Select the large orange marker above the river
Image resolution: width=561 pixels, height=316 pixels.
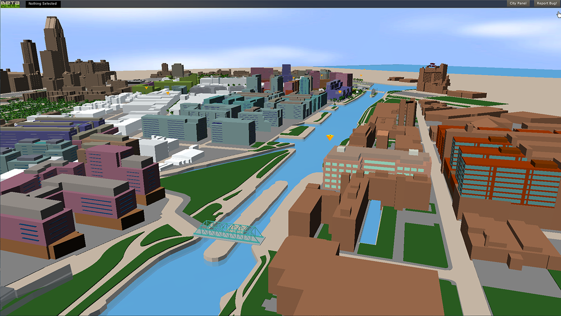(330, 137)
